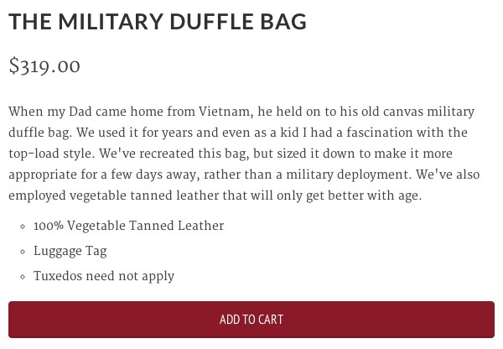The height and width of the screenshot is (349, 503).
Task: Click the $319.00 price
Action: [44, 66]
